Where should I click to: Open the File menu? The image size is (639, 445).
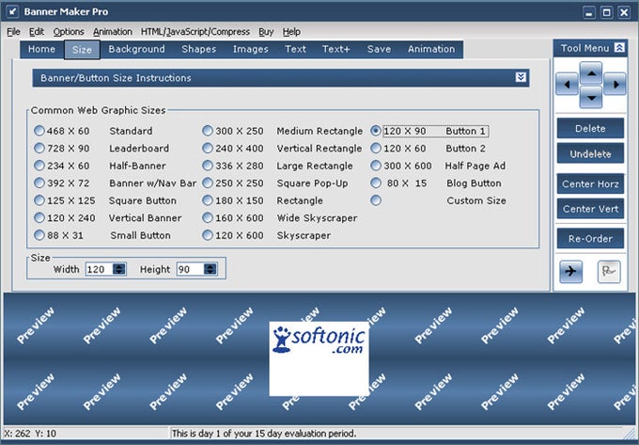13,32
